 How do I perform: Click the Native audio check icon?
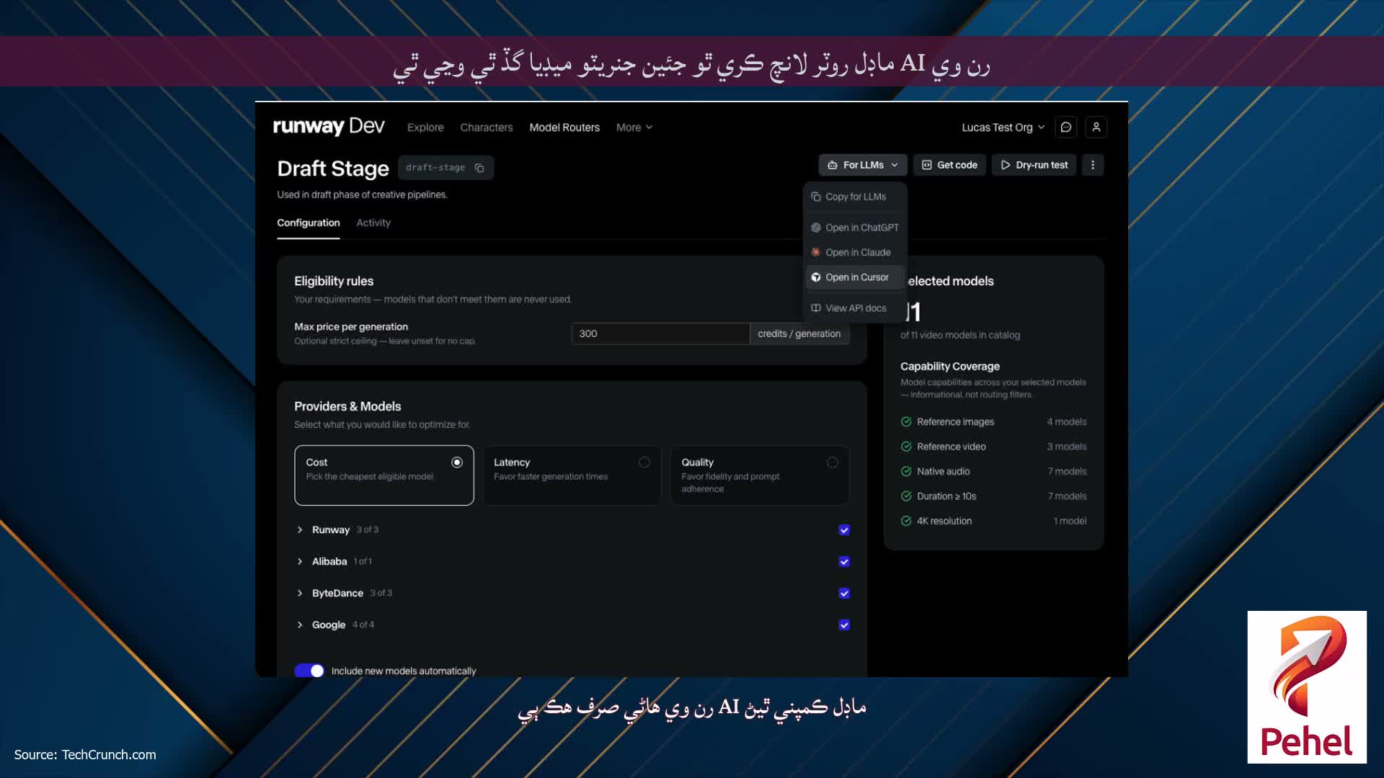coord(906,472)
